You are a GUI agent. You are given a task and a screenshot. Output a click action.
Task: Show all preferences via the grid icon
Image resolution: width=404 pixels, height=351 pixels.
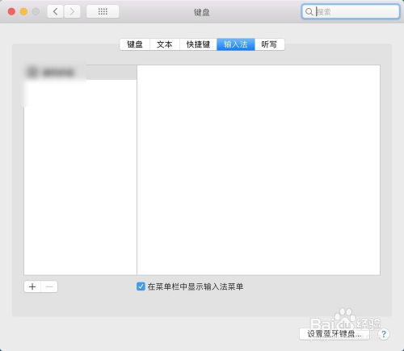103,12
